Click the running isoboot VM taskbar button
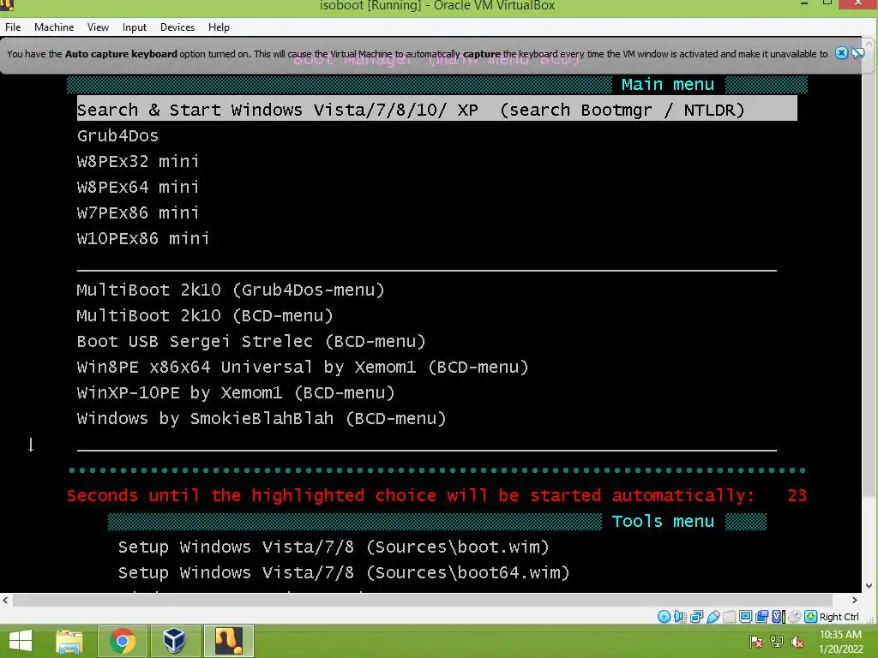This screenshot has height=658, width=878. coord(228,641)
